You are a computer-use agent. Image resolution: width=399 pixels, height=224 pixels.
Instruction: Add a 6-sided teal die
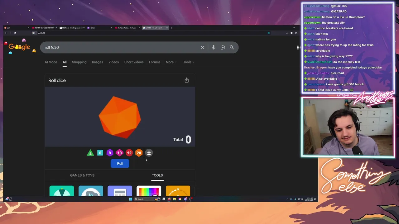click(x=100, y=153)
